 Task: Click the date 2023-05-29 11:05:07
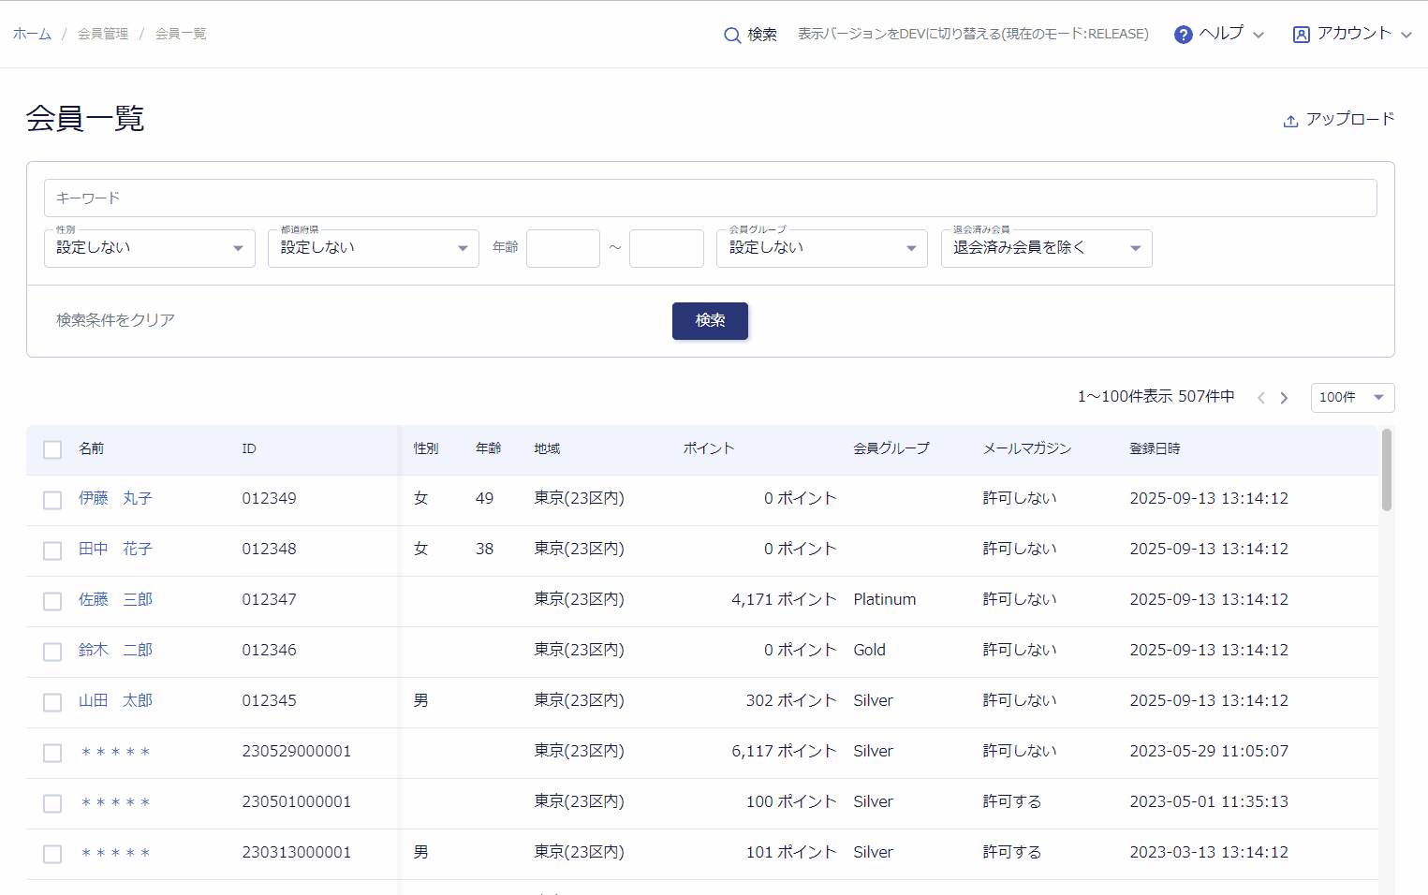tap(1209, 751)
